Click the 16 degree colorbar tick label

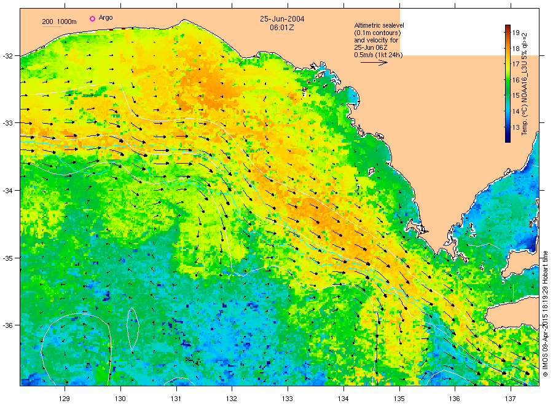516,80
